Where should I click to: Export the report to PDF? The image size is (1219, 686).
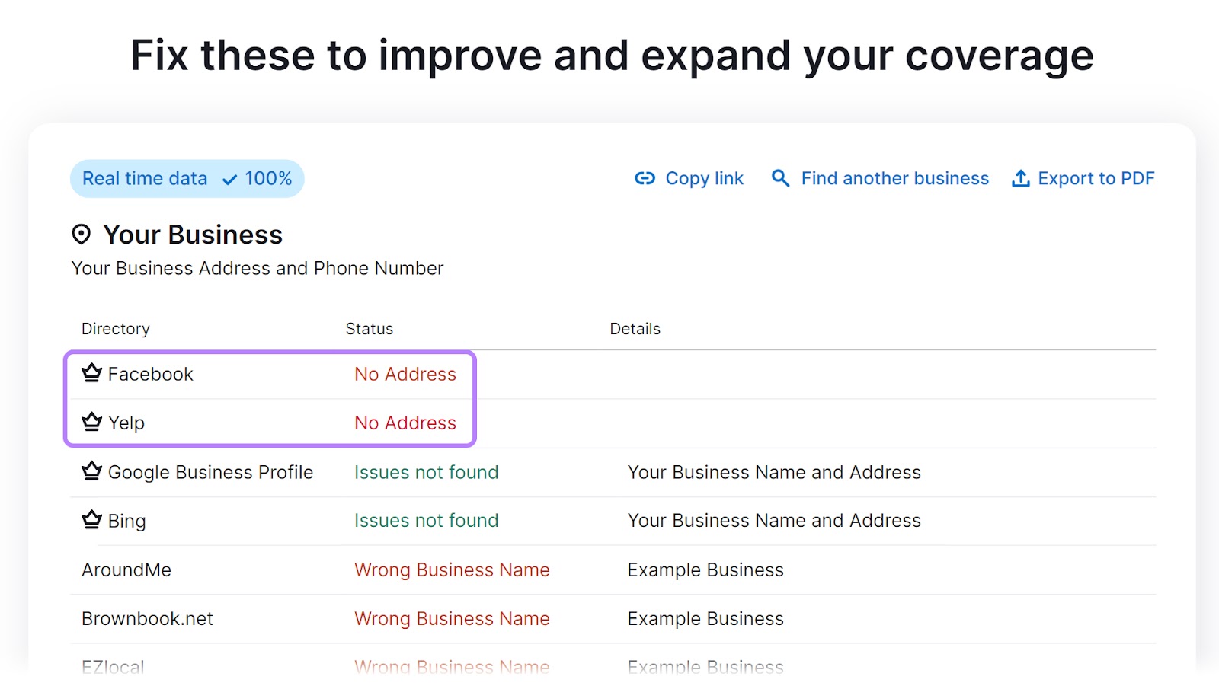pyautogui.click(x=1083, y=178)
